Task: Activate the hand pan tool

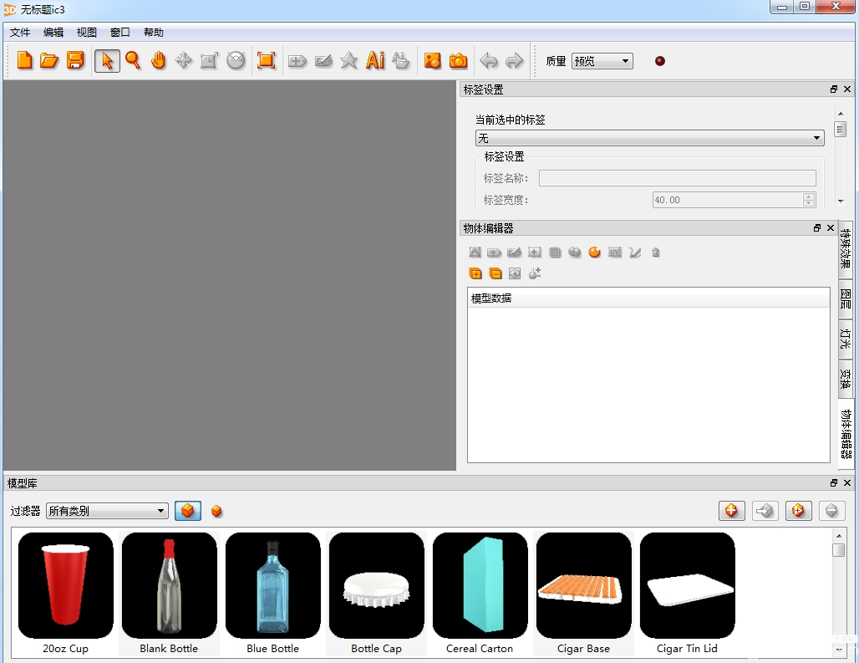Action: click(x=158, y=61)
